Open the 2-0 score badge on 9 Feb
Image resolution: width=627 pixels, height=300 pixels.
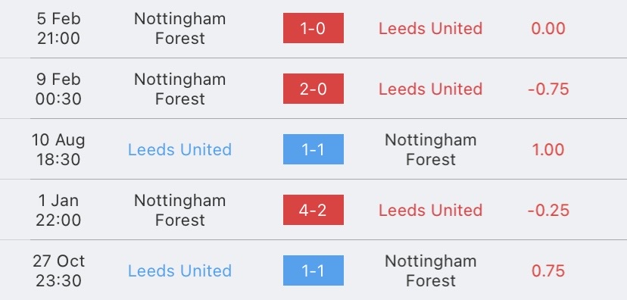tap(313, 89)
